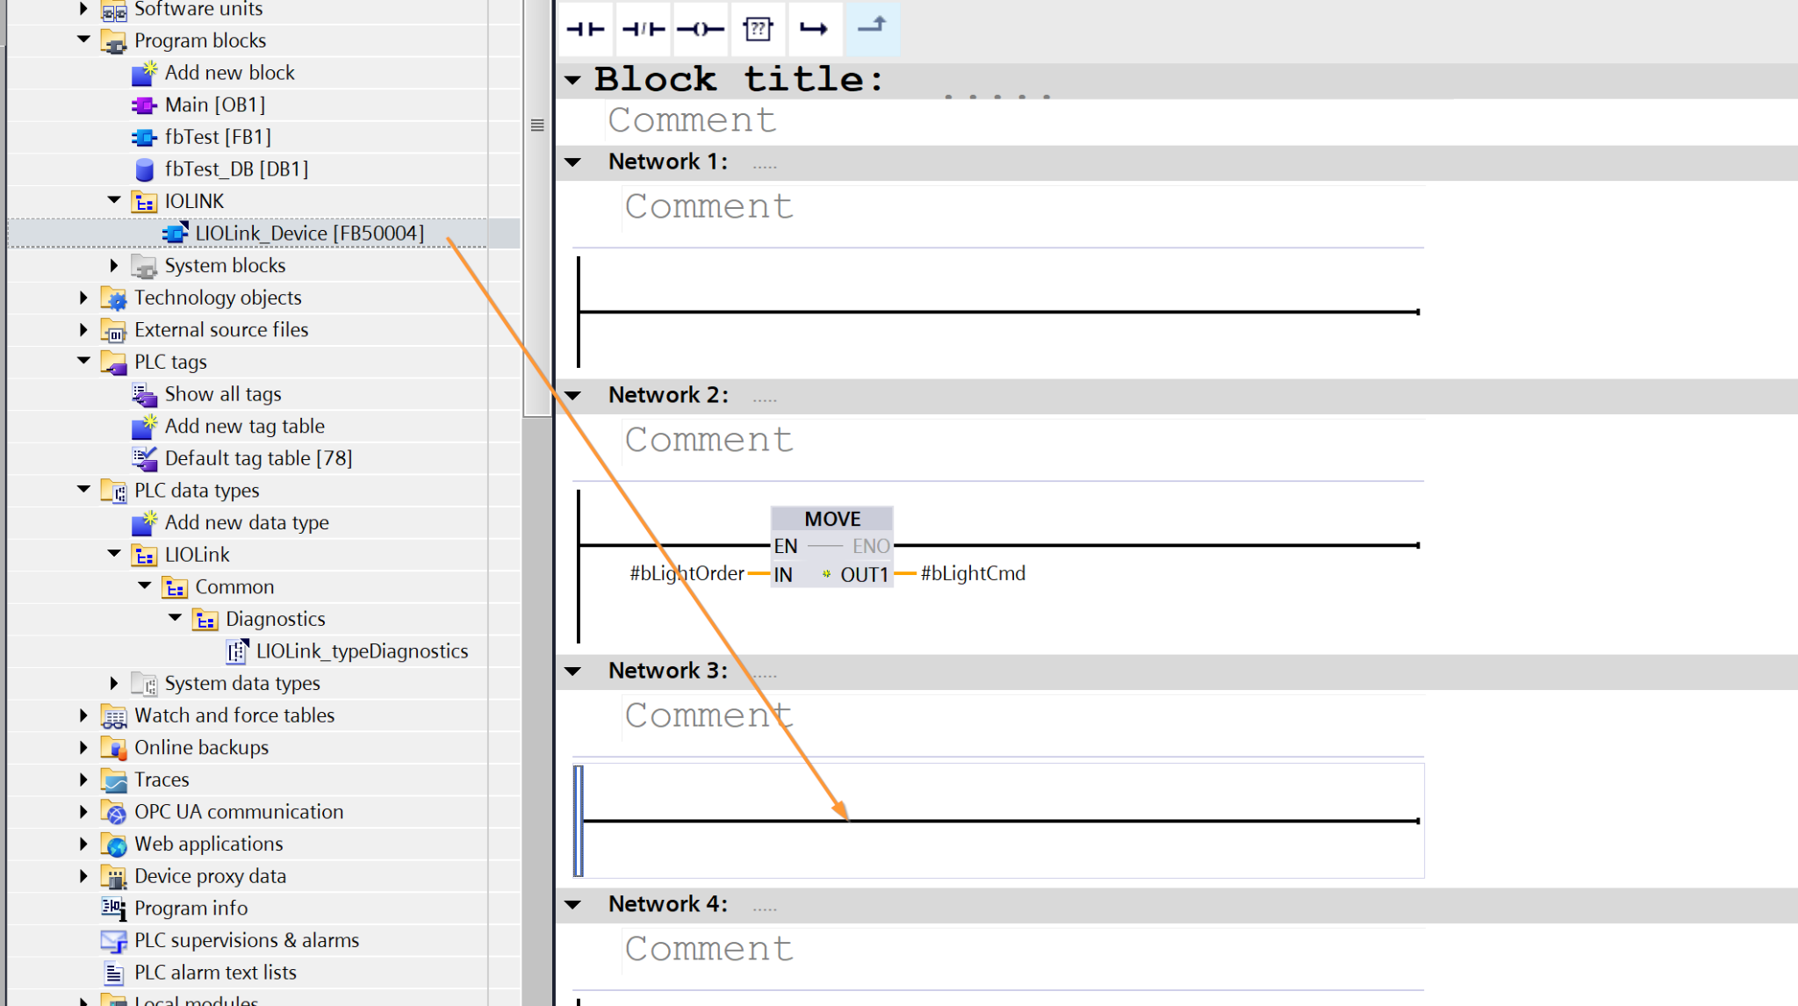
Task: Expand the System blocks folder
Action: (x=114, y=265)
